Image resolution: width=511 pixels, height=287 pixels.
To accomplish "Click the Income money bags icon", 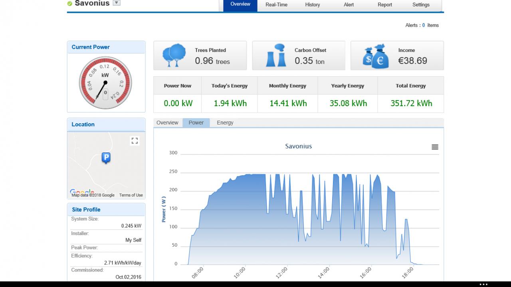I will point(375,56).
